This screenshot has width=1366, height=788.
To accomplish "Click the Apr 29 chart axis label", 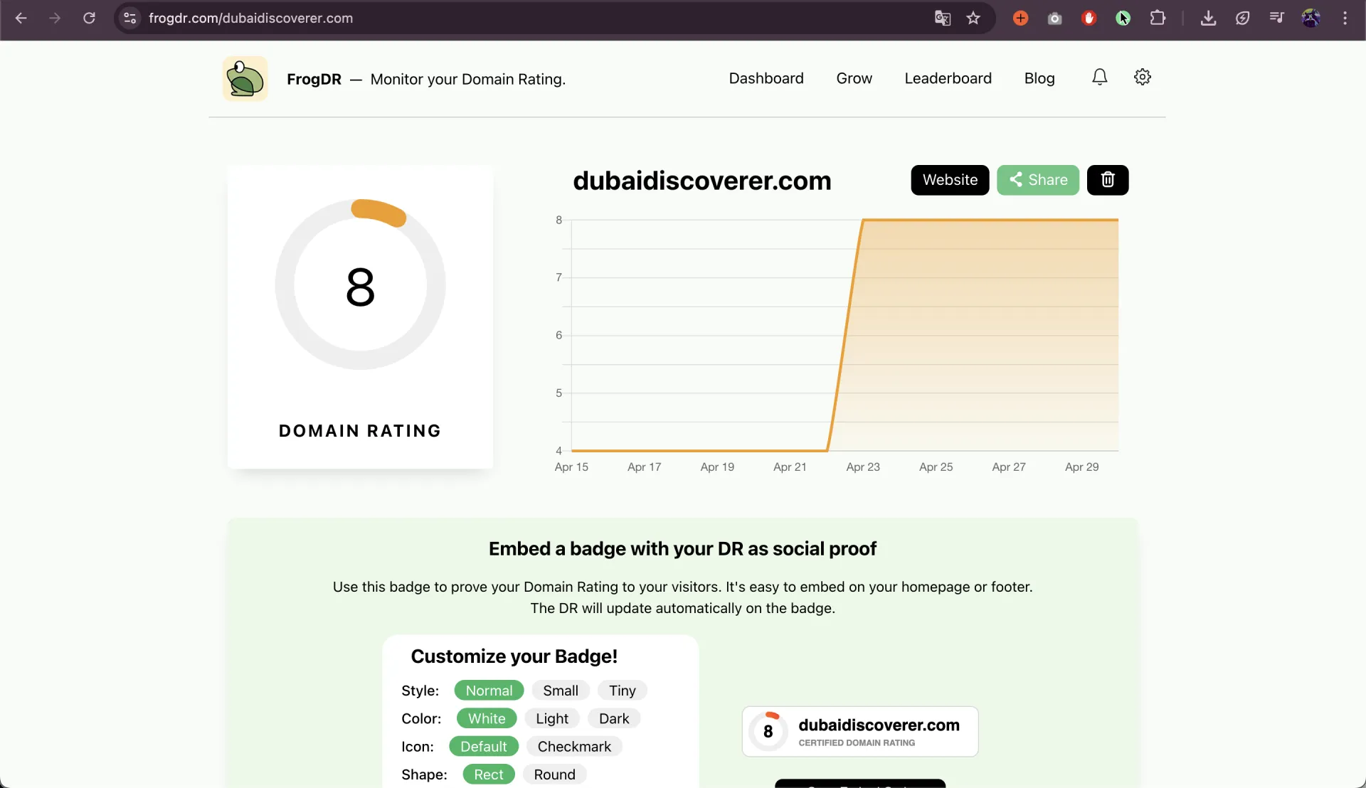I will click(1081, 467).
